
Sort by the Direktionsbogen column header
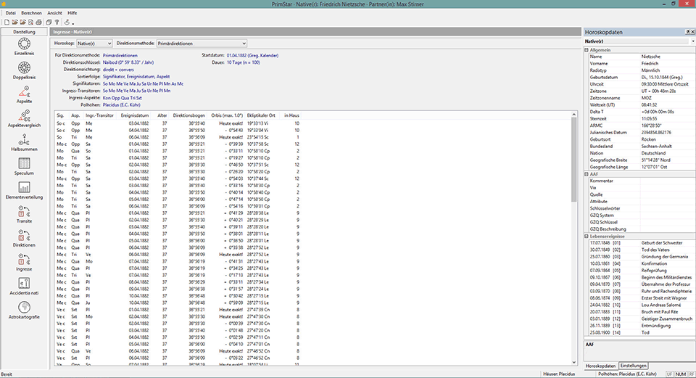[188, 115]
